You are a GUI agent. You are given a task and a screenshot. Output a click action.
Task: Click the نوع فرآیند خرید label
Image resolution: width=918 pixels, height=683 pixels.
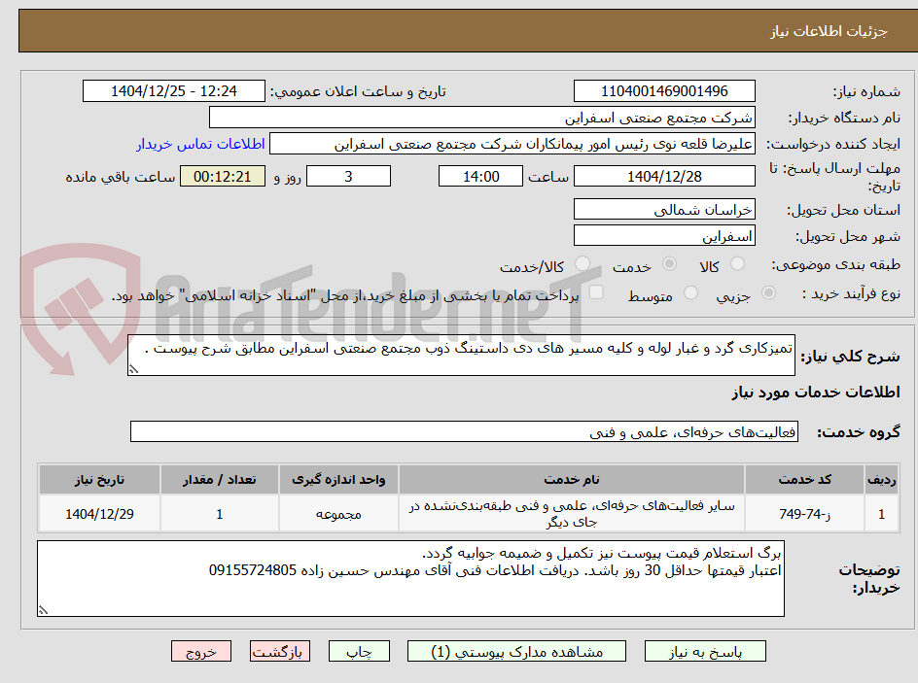[x=851, y=293]
